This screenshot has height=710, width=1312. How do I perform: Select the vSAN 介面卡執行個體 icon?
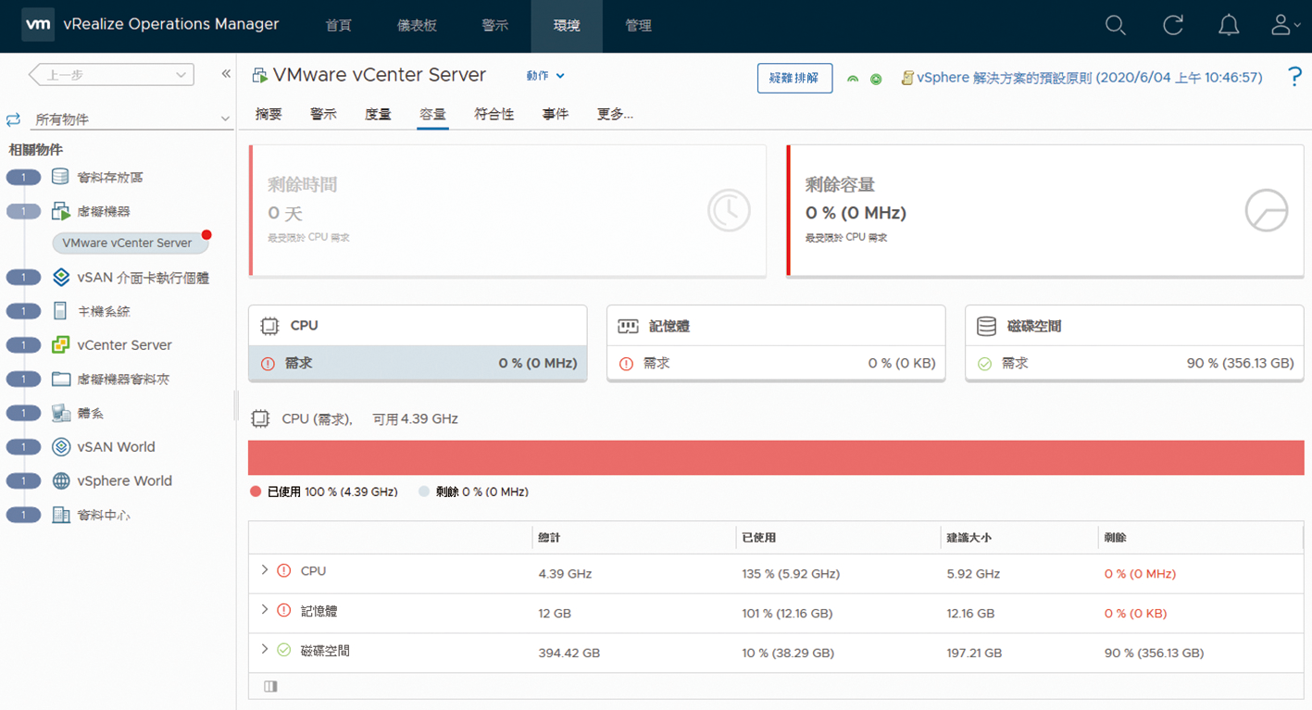61,277
